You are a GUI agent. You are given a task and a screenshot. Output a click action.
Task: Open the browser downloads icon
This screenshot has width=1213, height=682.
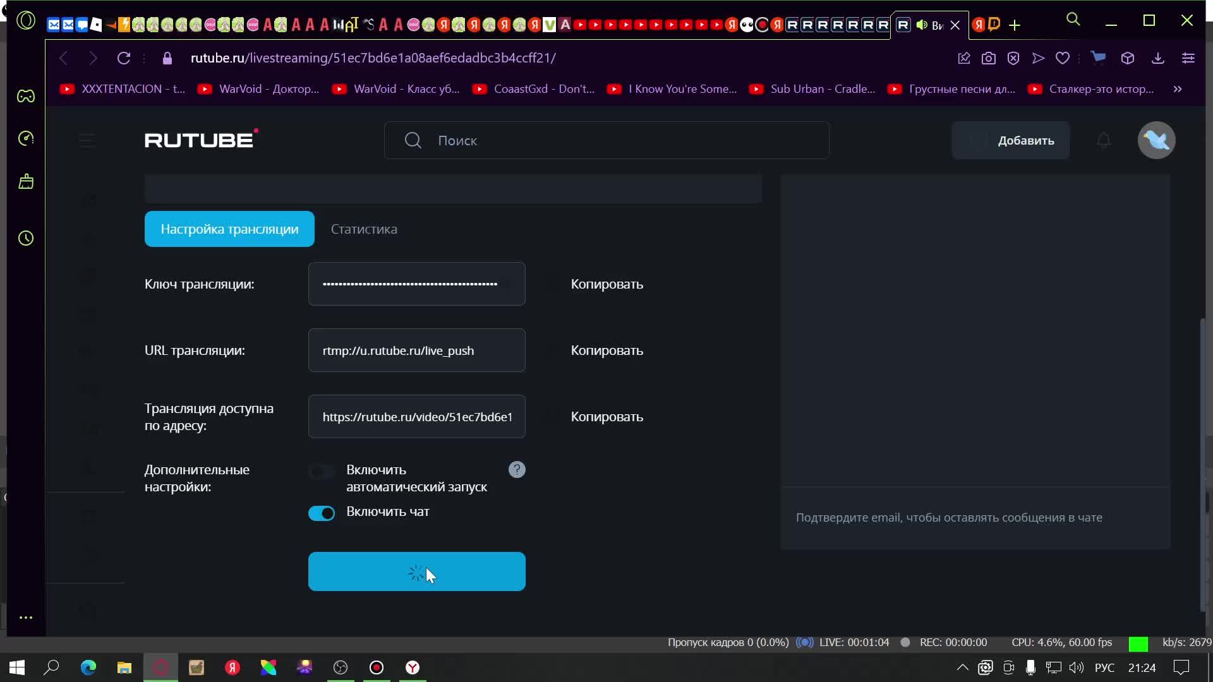coord(1158,58)
